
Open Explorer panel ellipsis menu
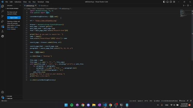(20, 5)
